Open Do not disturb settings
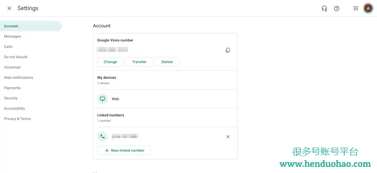377x173 pixels. [x=16, y=57]
